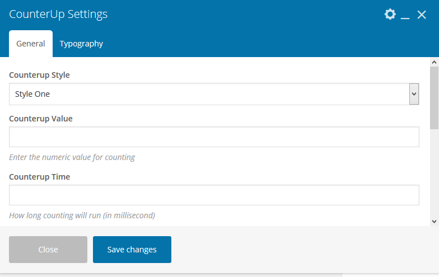Open the gear settings icon
The width and height of the screenshot is (439, 277).
click(x=390, y=15)
